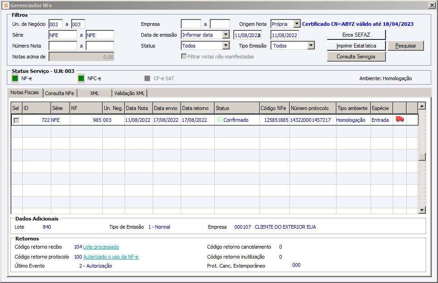Click the gray CF-e SAT status indicator
This screenshot has width=438, height=283.
click(147, 78)
